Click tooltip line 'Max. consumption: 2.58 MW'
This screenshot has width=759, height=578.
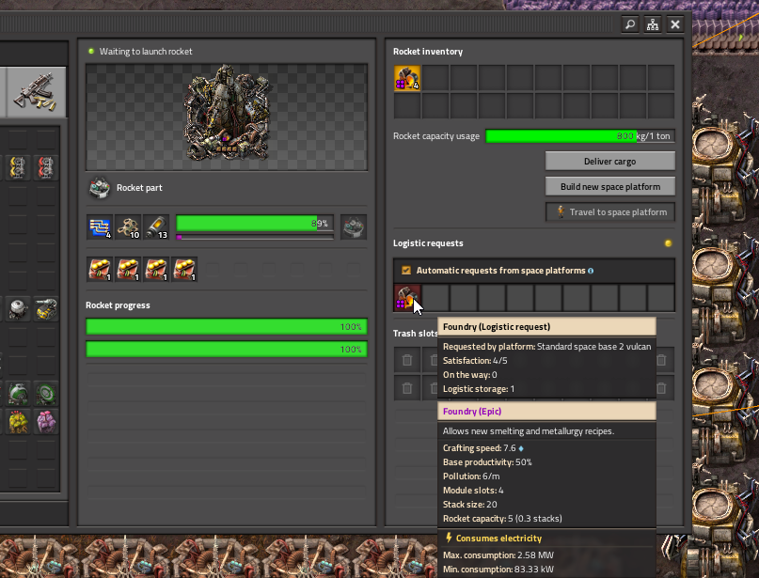coord(498,555)
